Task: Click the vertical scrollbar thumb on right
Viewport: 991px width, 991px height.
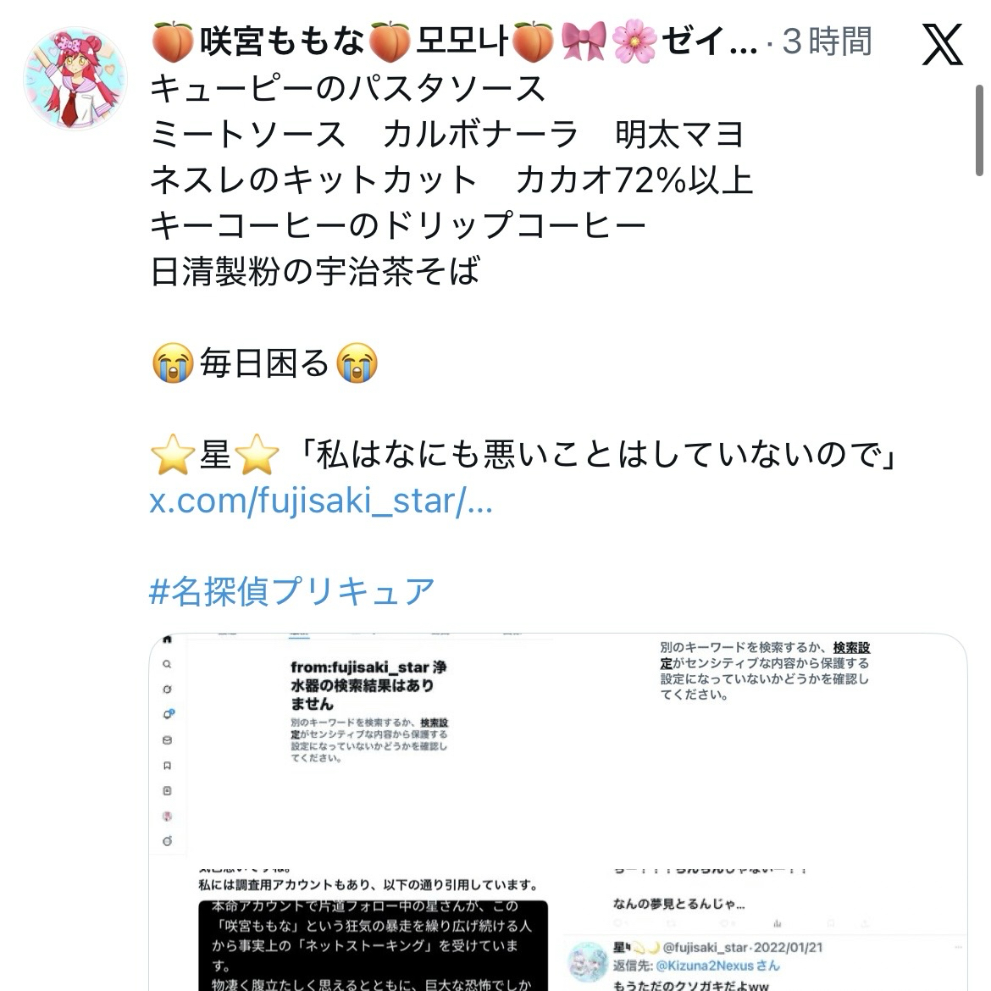Action: click(979, 130)
